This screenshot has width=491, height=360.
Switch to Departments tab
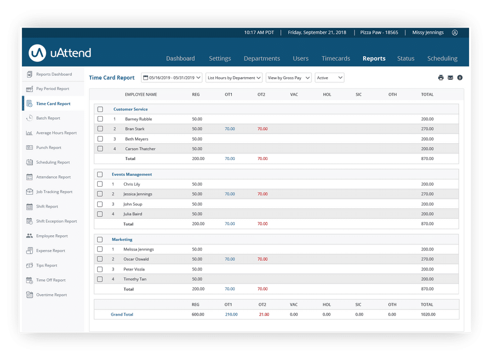[262, 58]
